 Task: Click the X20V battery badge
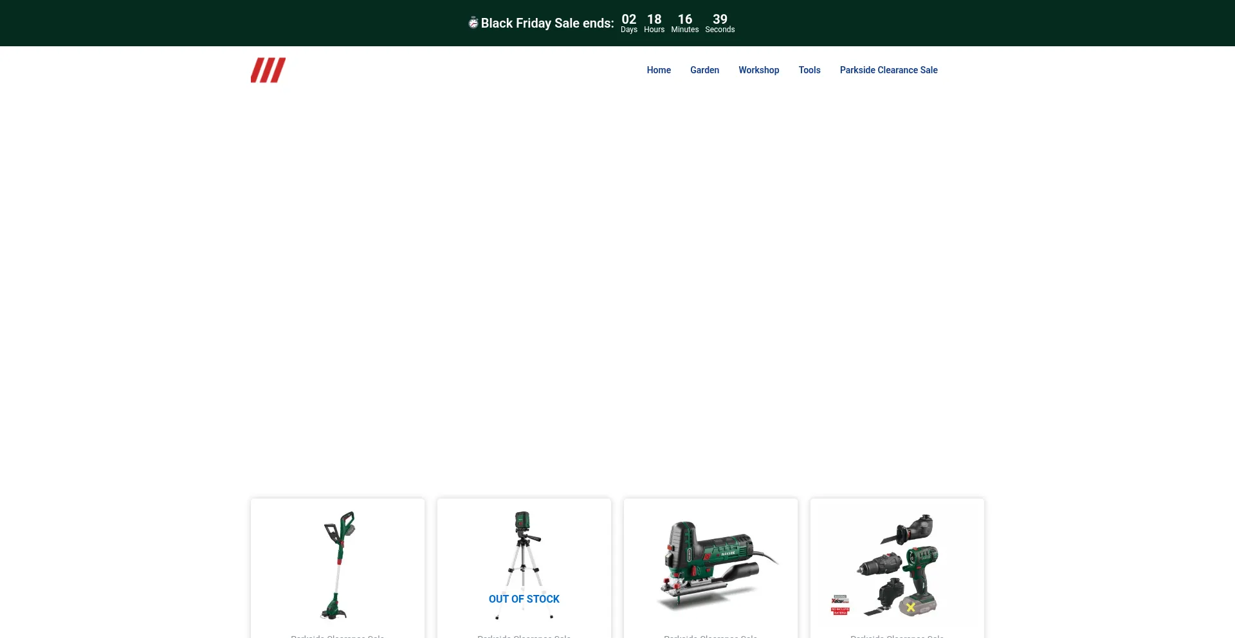(x=840, y=599)
